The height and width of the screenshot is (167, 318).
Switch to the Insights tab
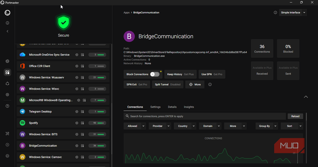pos(189,107)
